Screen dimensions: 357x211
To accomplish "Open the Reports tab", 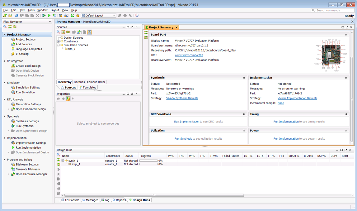I will coord(119,200).
